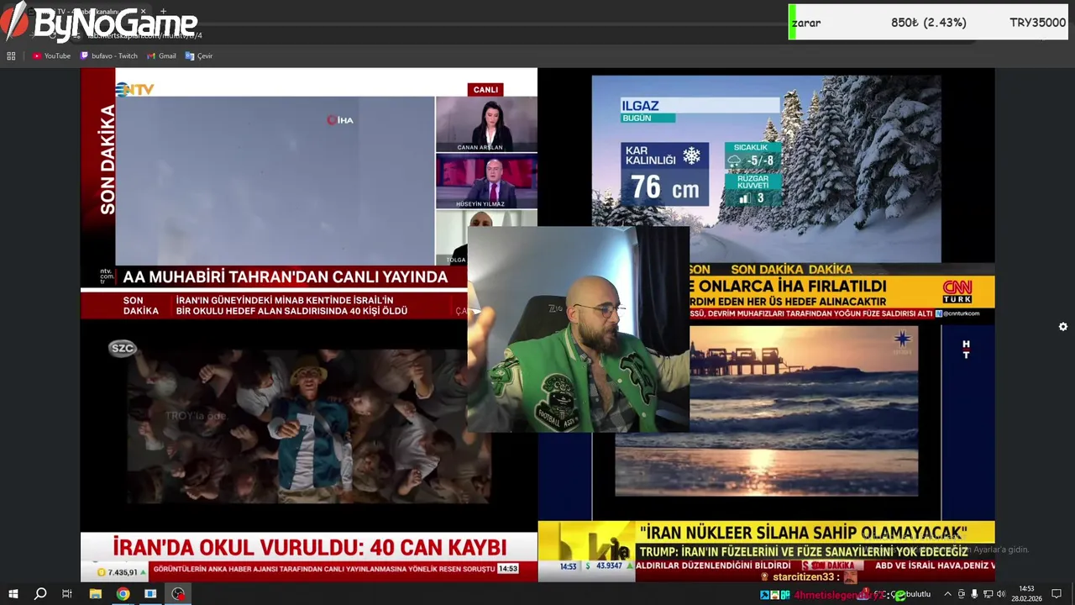Click the 76 cm snow depth reading

664,188
